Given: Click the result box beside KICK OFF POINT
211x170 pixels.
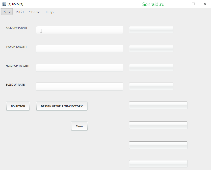Looking at the screenshot, I should tap(151, 30).
